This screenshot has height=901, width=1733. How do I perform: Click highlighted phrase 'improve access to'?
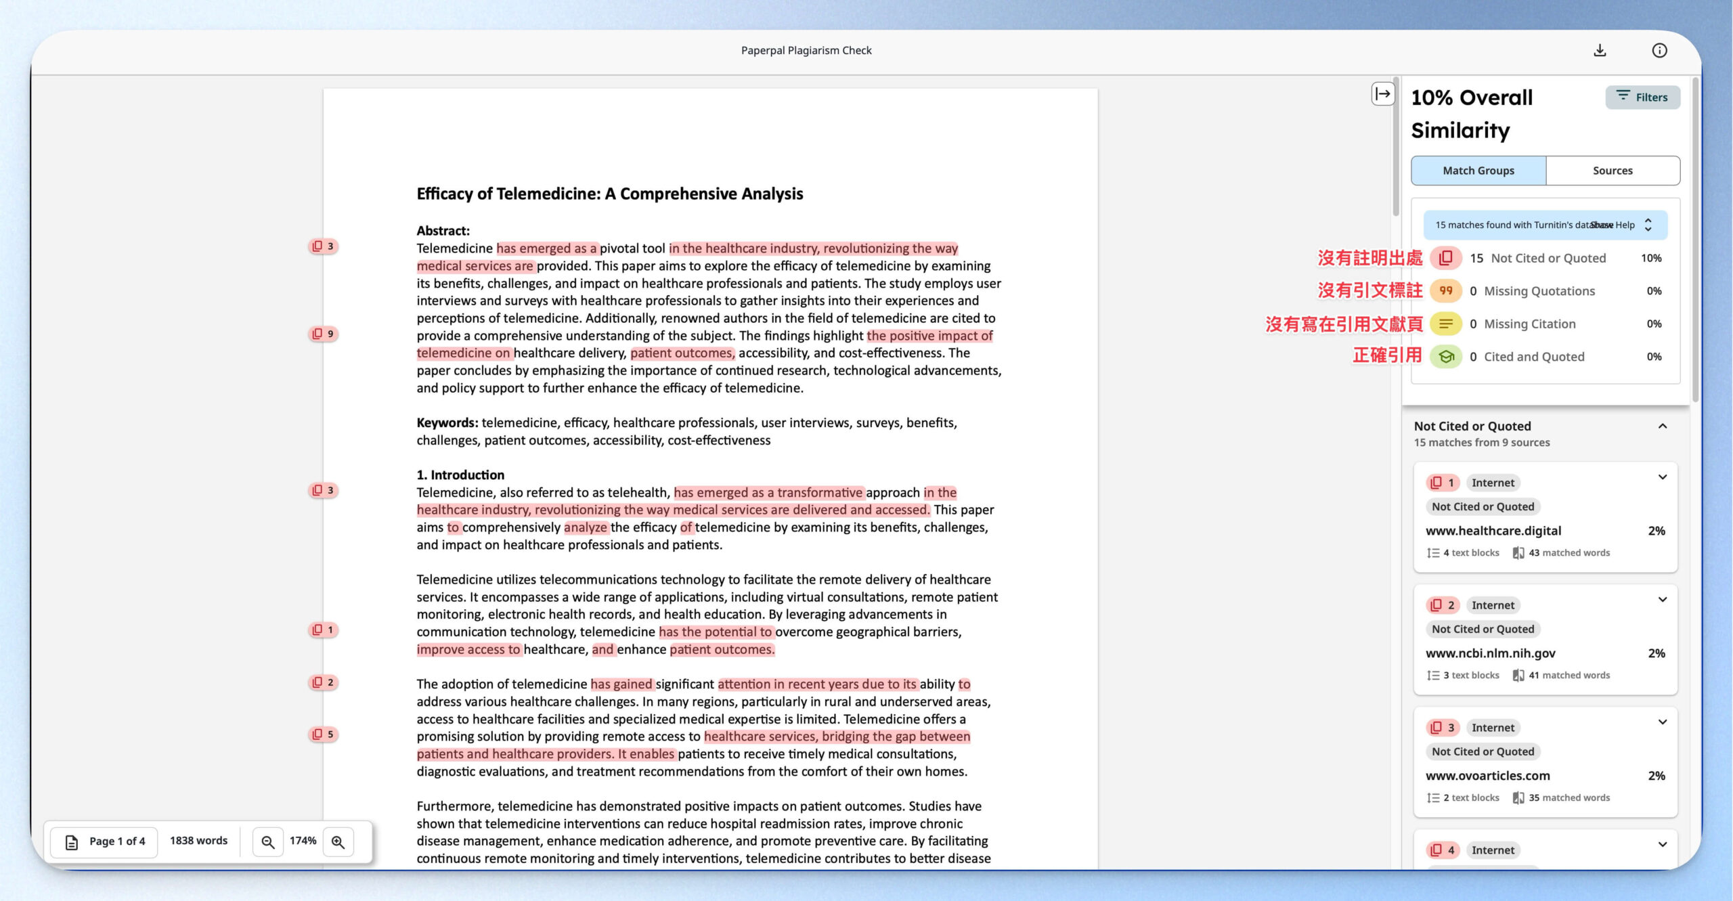click(x=468, y=650)
